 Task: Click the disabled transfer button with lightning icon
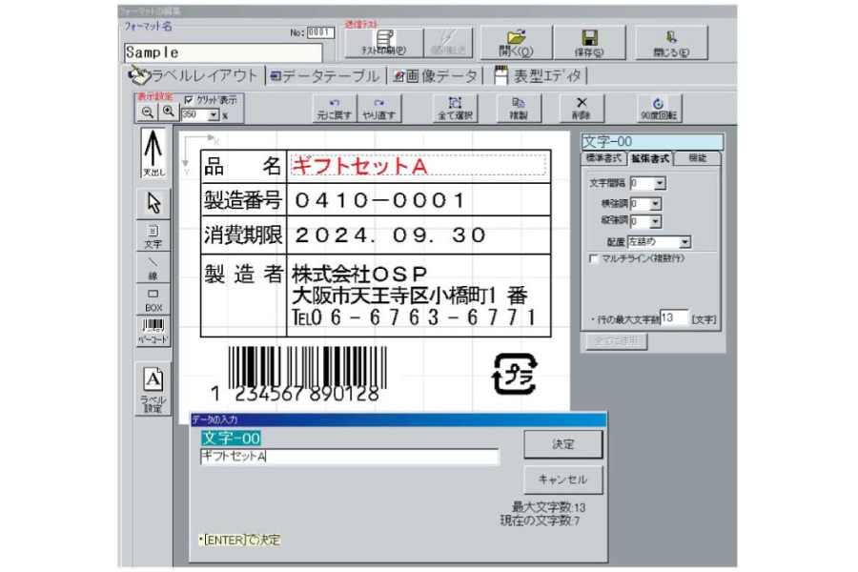tap(448, 43)
